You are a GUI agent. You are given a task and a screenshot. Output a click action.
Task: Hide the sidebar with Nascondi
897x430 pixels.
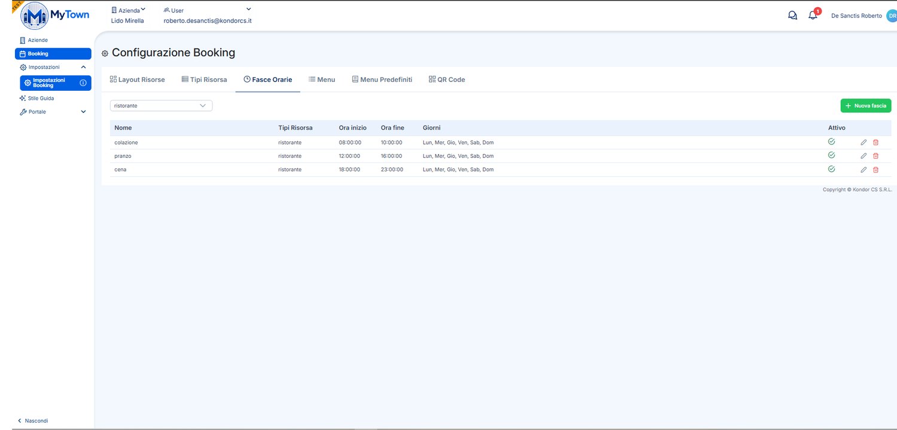(x=33, y=420)
